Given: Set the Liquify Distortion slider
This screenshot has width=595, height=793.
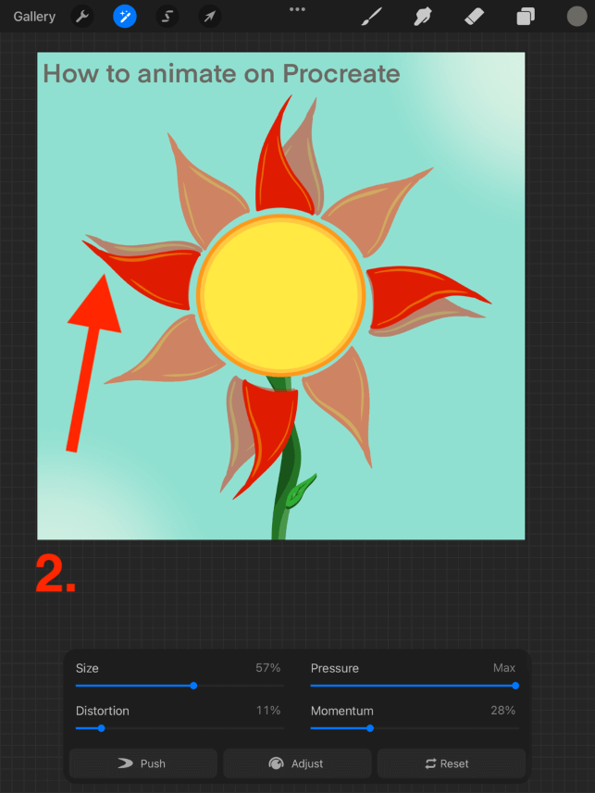Looking at the screenshot, I should [180, 728].
